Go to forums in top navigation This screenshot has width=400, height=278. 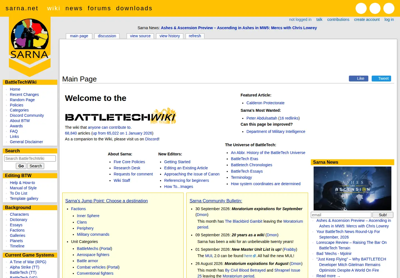coord(99,8)
